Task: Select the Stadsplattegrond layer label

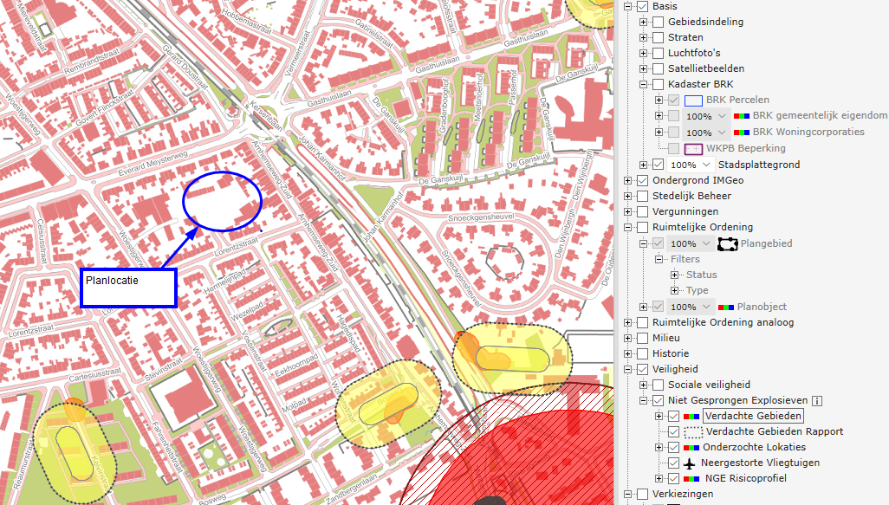Action: 759,165
